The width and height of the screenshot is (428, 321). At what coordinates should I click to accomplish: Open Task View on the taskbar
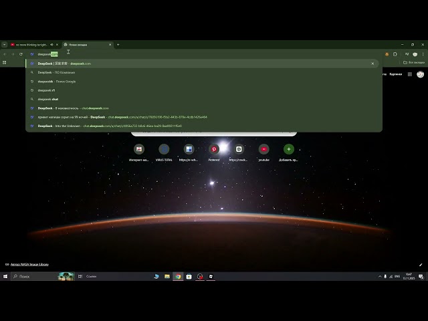pyautogui.click(x=80, y=276)
